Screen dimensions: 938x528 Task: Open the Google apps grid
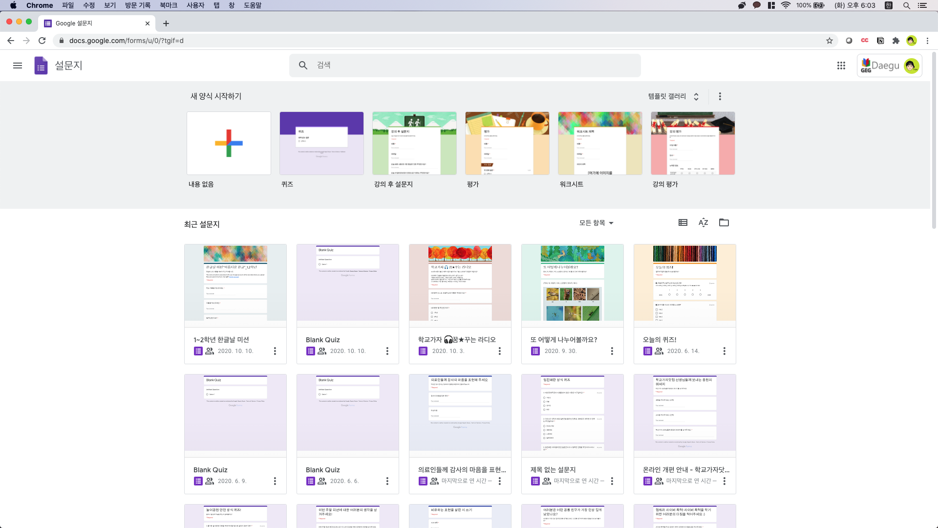pyautogui.click(x=841, y=66)
